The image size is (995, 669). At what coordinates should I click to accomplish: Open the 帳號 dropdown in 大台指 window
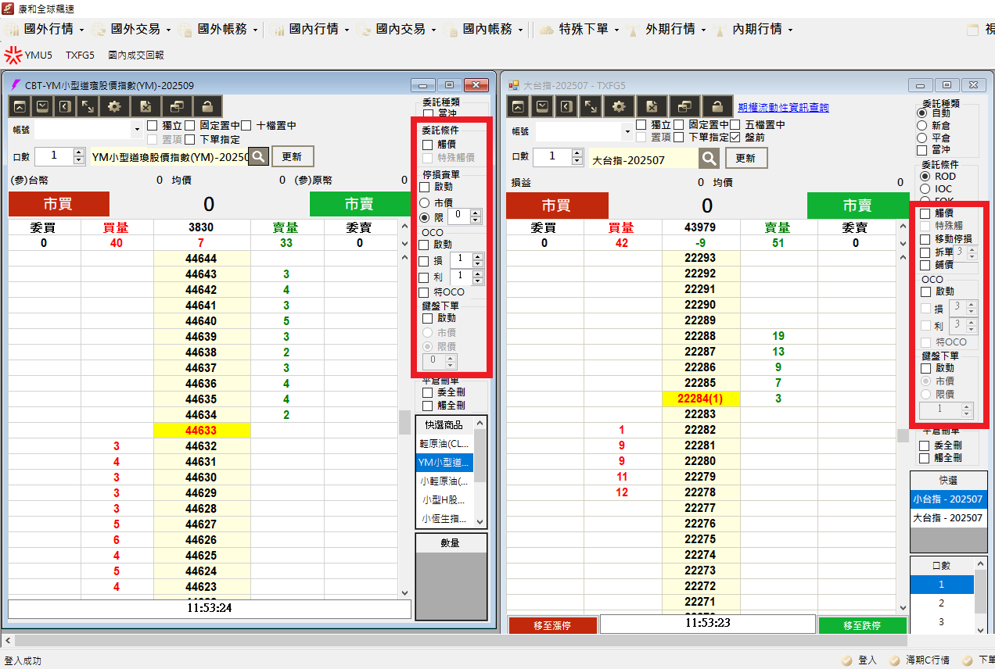pos(627,131)
